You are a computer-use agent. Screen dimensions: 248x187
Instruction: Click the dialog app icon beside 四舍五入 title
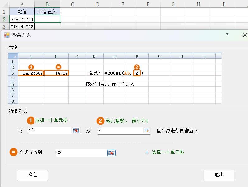[x=7, y=35]
